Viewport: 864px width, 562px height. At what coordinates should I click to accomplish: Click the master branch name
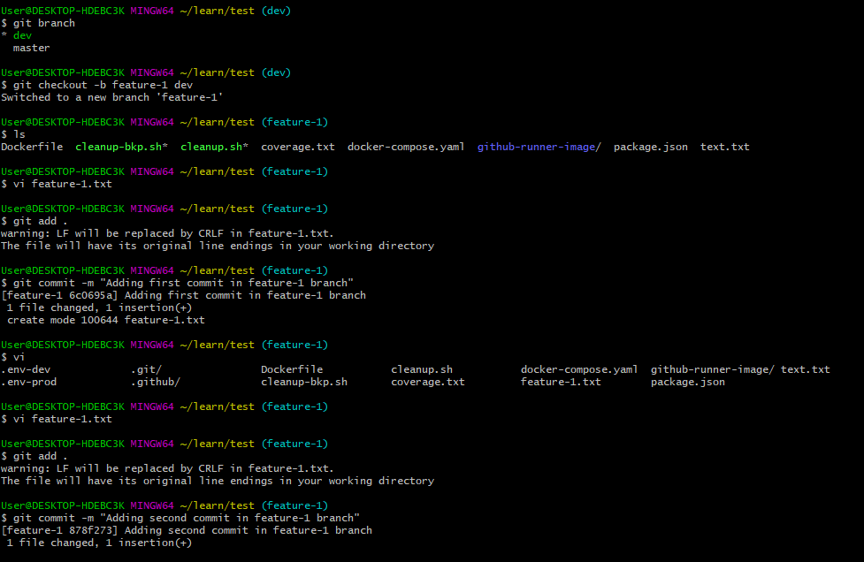(x=31, y=47)
